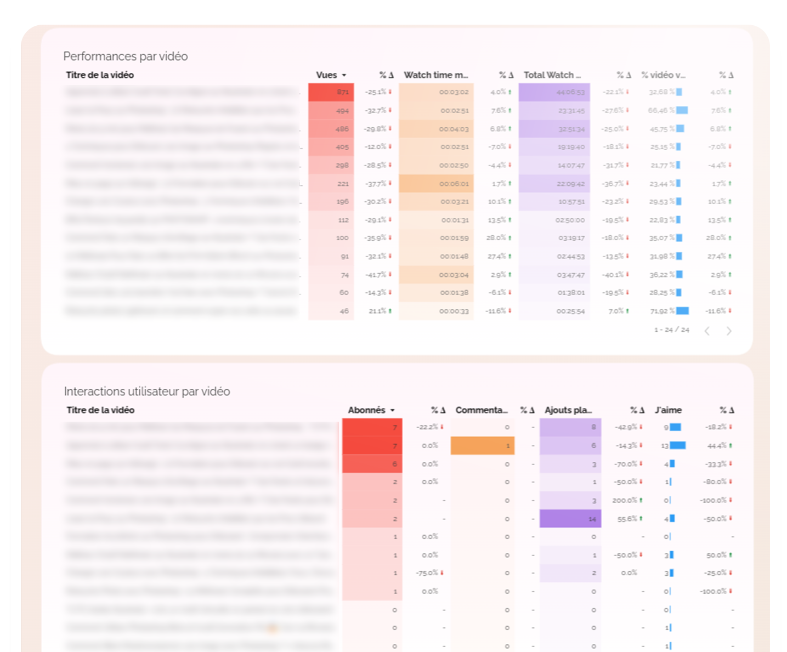Click the red decrease arrow on -25.1%
This screenshot has height=652, width=787.
click(391, 92)
